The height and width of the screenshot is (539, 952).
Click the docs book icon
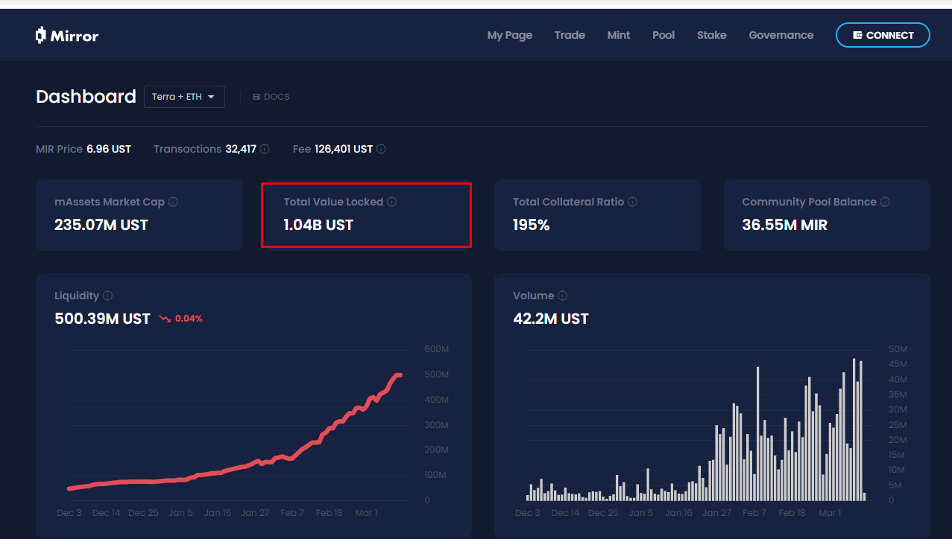coord(256,97)
